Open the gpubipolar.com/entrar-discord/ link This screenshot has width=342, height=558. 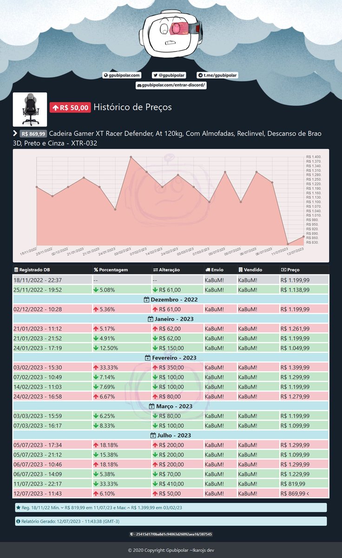[171, 86]
